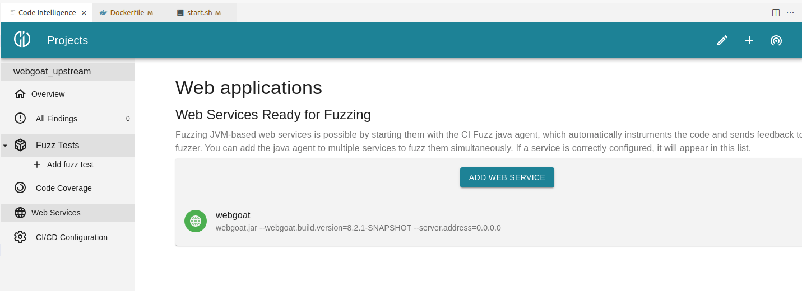Click the ADD WEB SERVICE button

coord(507,177)
